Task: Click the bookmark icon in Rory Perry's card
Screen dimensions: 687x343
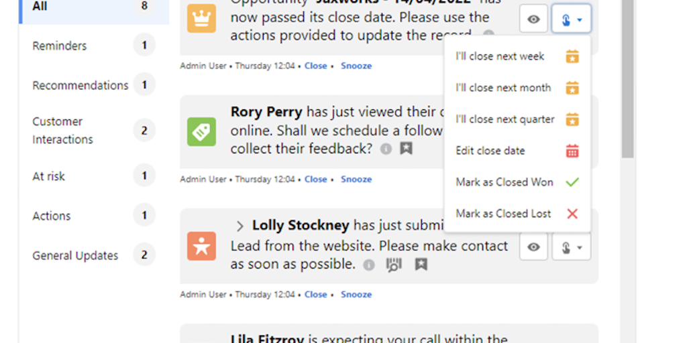Action: (x=406, y=149)
